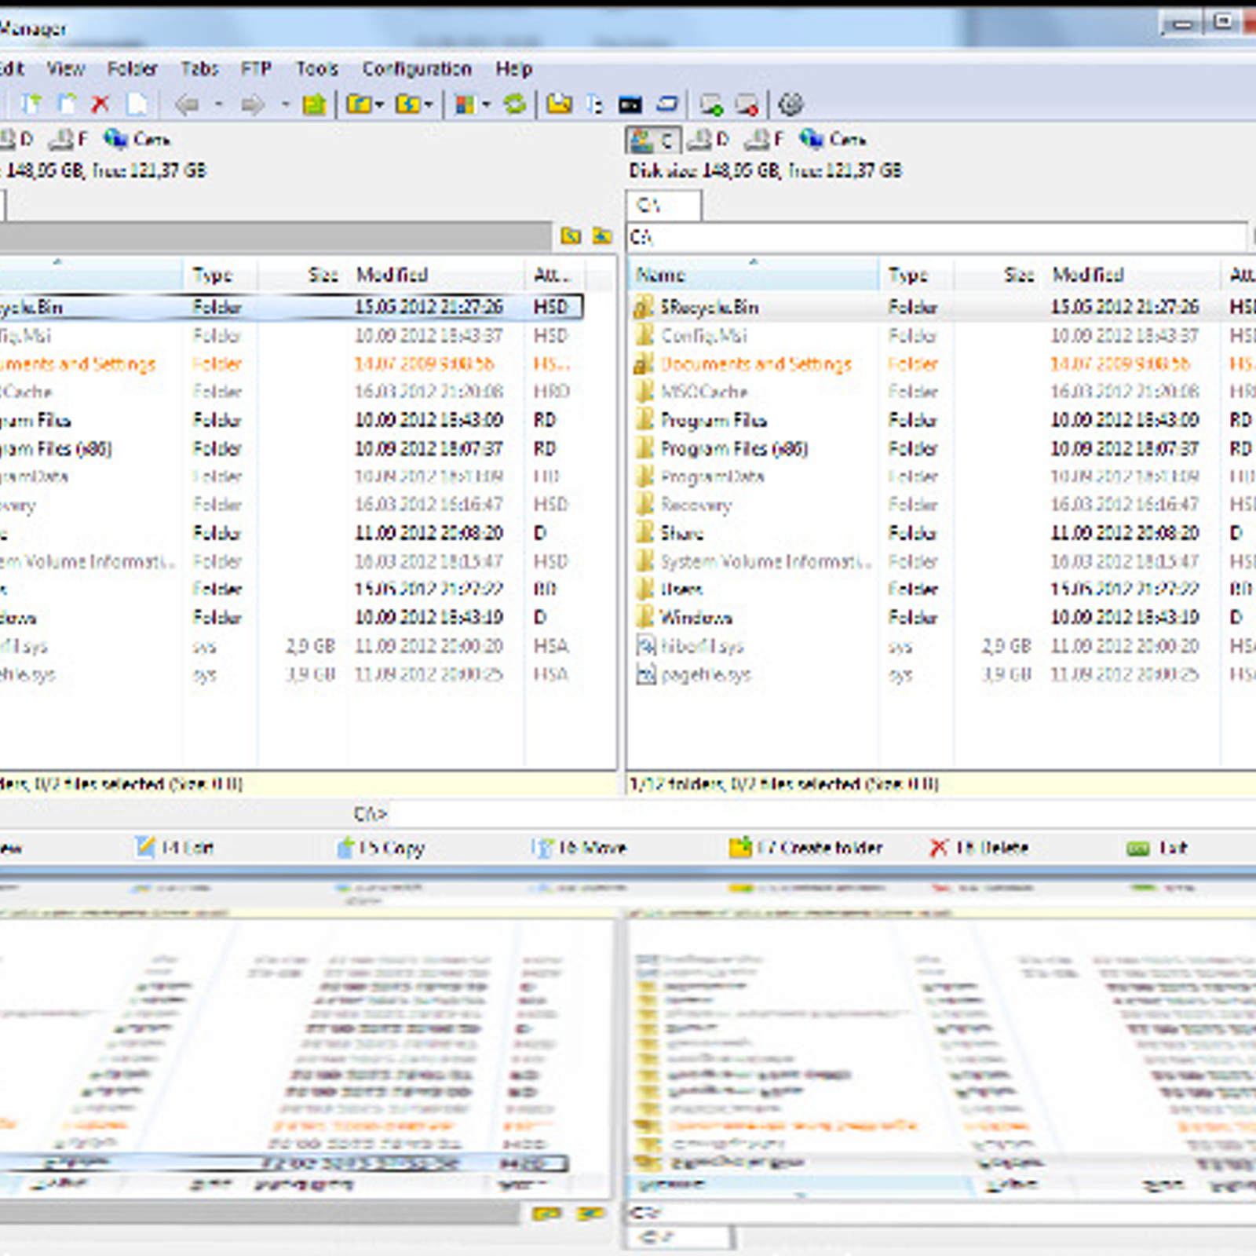Sort right panel by Name column header
This screenshot has height=1256, width=1256.
754,275
